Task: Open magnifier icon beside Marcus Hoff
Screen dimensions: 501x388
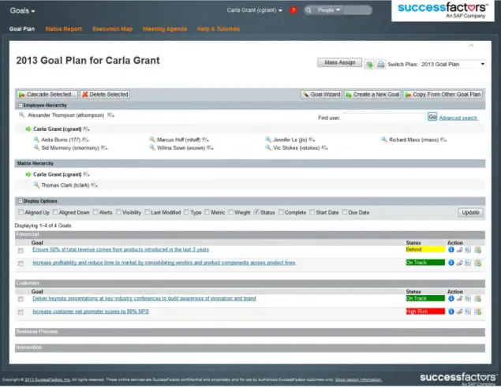Action: tap(151, 140)
